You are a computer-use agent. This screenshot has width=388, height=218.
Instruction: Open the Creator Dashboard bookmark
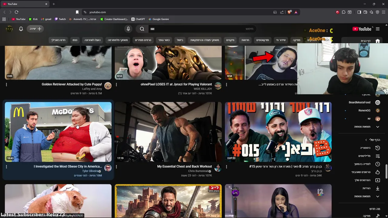click(114, 19)
